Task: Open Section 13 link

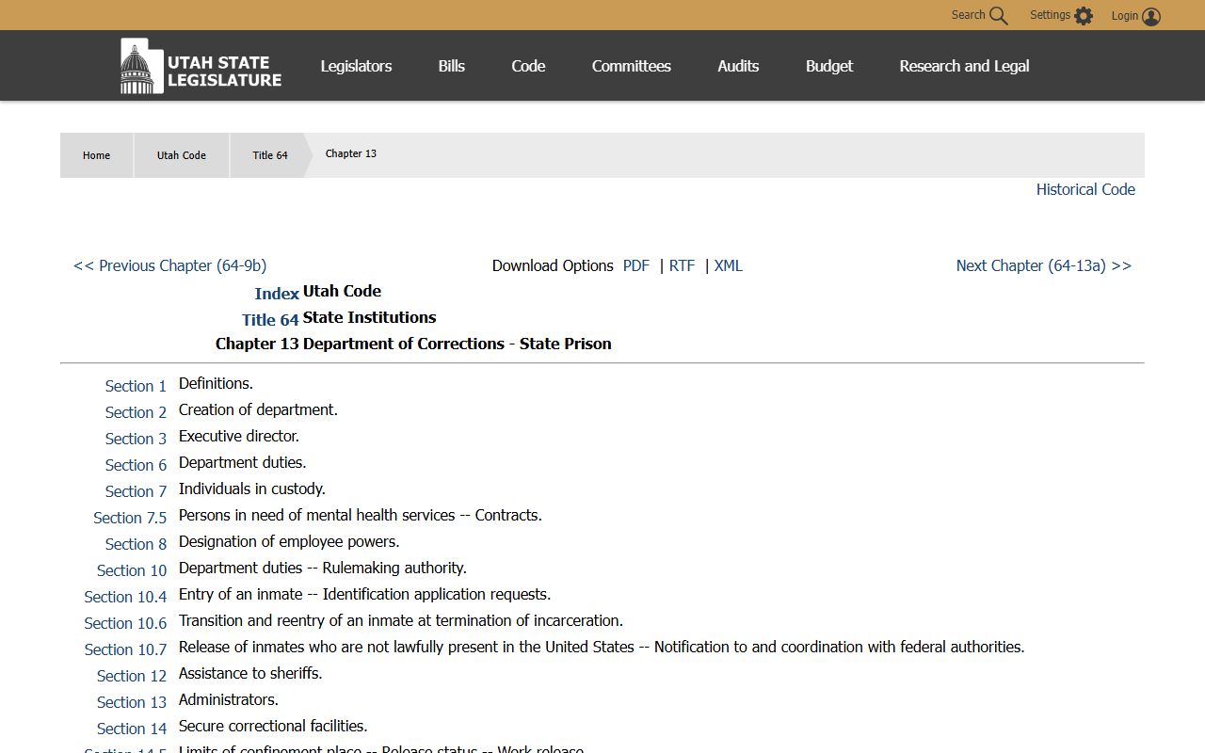Action: (132, 702)
